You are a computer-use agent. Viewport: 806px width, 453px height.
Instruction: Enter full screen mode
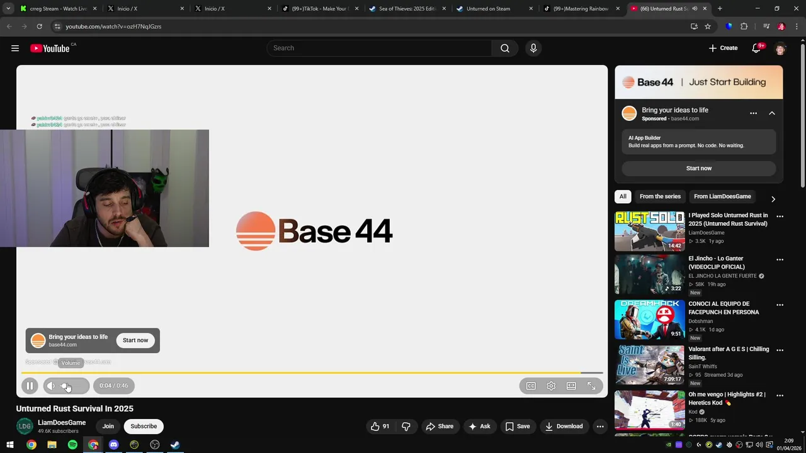point(591,386)
